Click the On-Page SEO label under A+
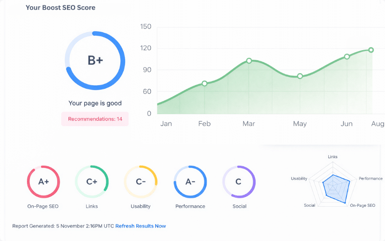 coord(43,206)
